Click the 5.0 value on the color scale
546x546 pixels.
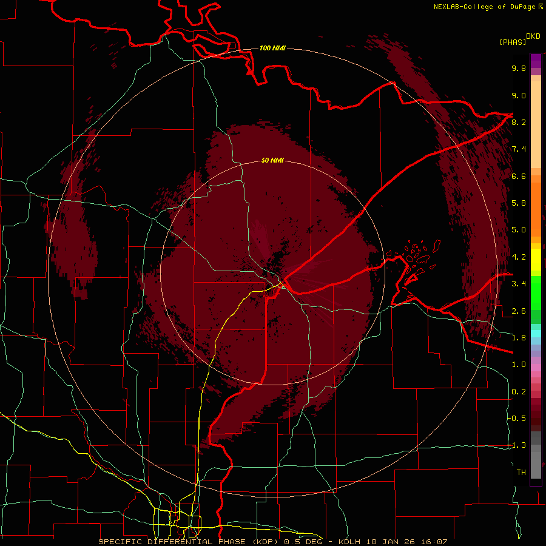pos(519,230)
